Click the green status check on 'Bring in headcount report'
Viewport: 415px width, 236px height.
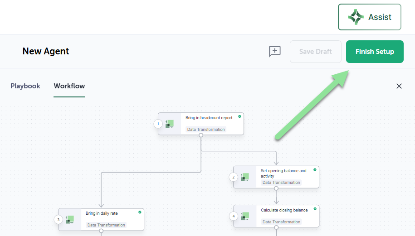pos(239,116)
